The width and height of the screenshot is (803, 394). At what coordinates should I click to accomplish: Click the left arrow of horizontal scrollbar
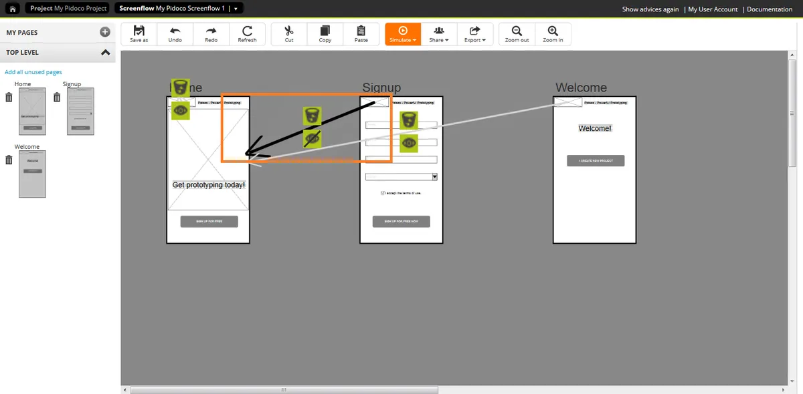(124, 390)
